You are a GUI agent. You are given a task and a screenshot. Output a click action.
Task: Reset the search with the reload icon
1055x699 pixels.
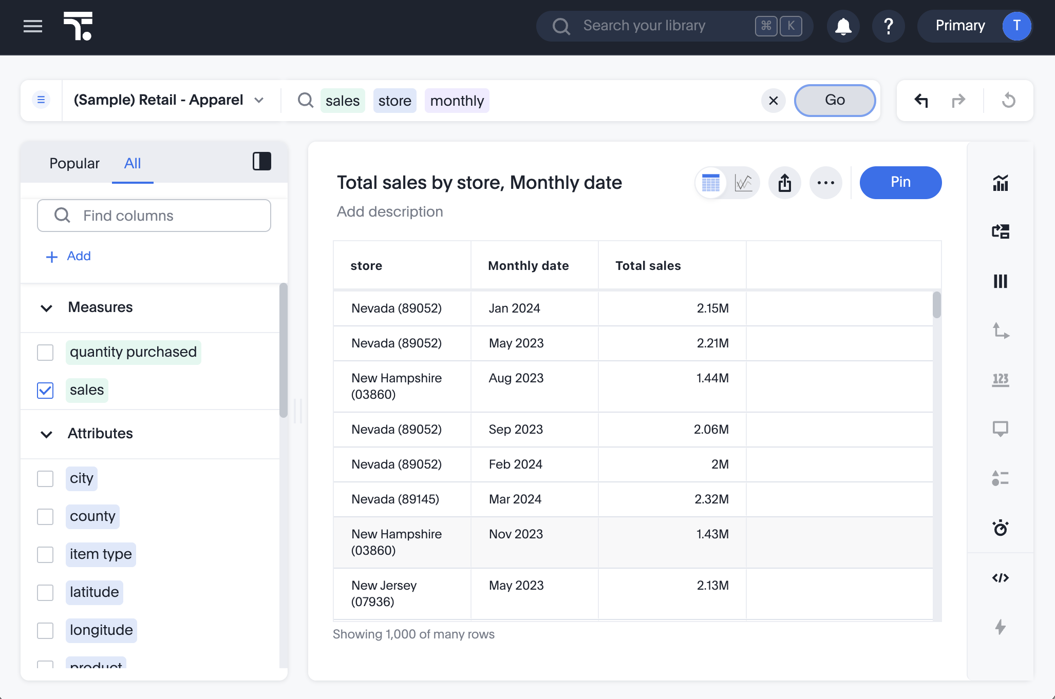tap(1009, 100)
